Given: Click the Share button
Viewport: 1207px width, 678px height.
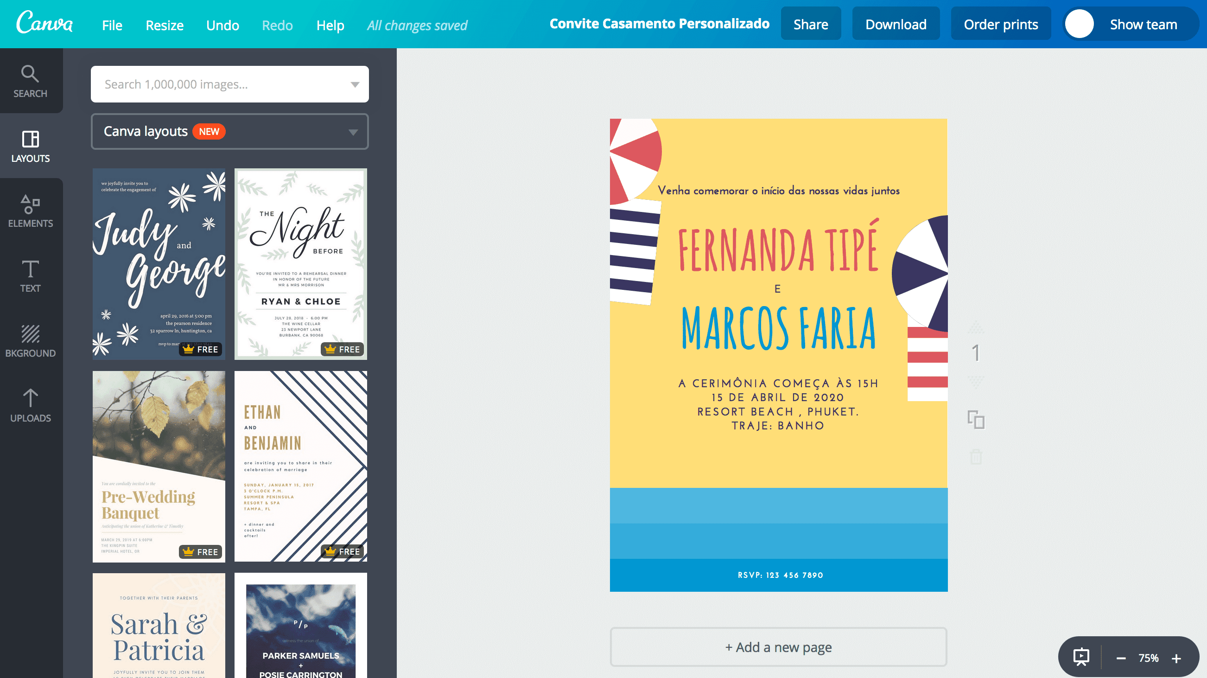Looking at the screenshot, I should coord(811,24).
